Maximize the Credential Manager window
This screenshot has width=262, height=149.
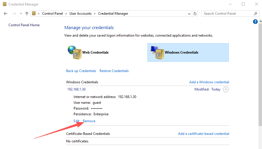[243, 4]
